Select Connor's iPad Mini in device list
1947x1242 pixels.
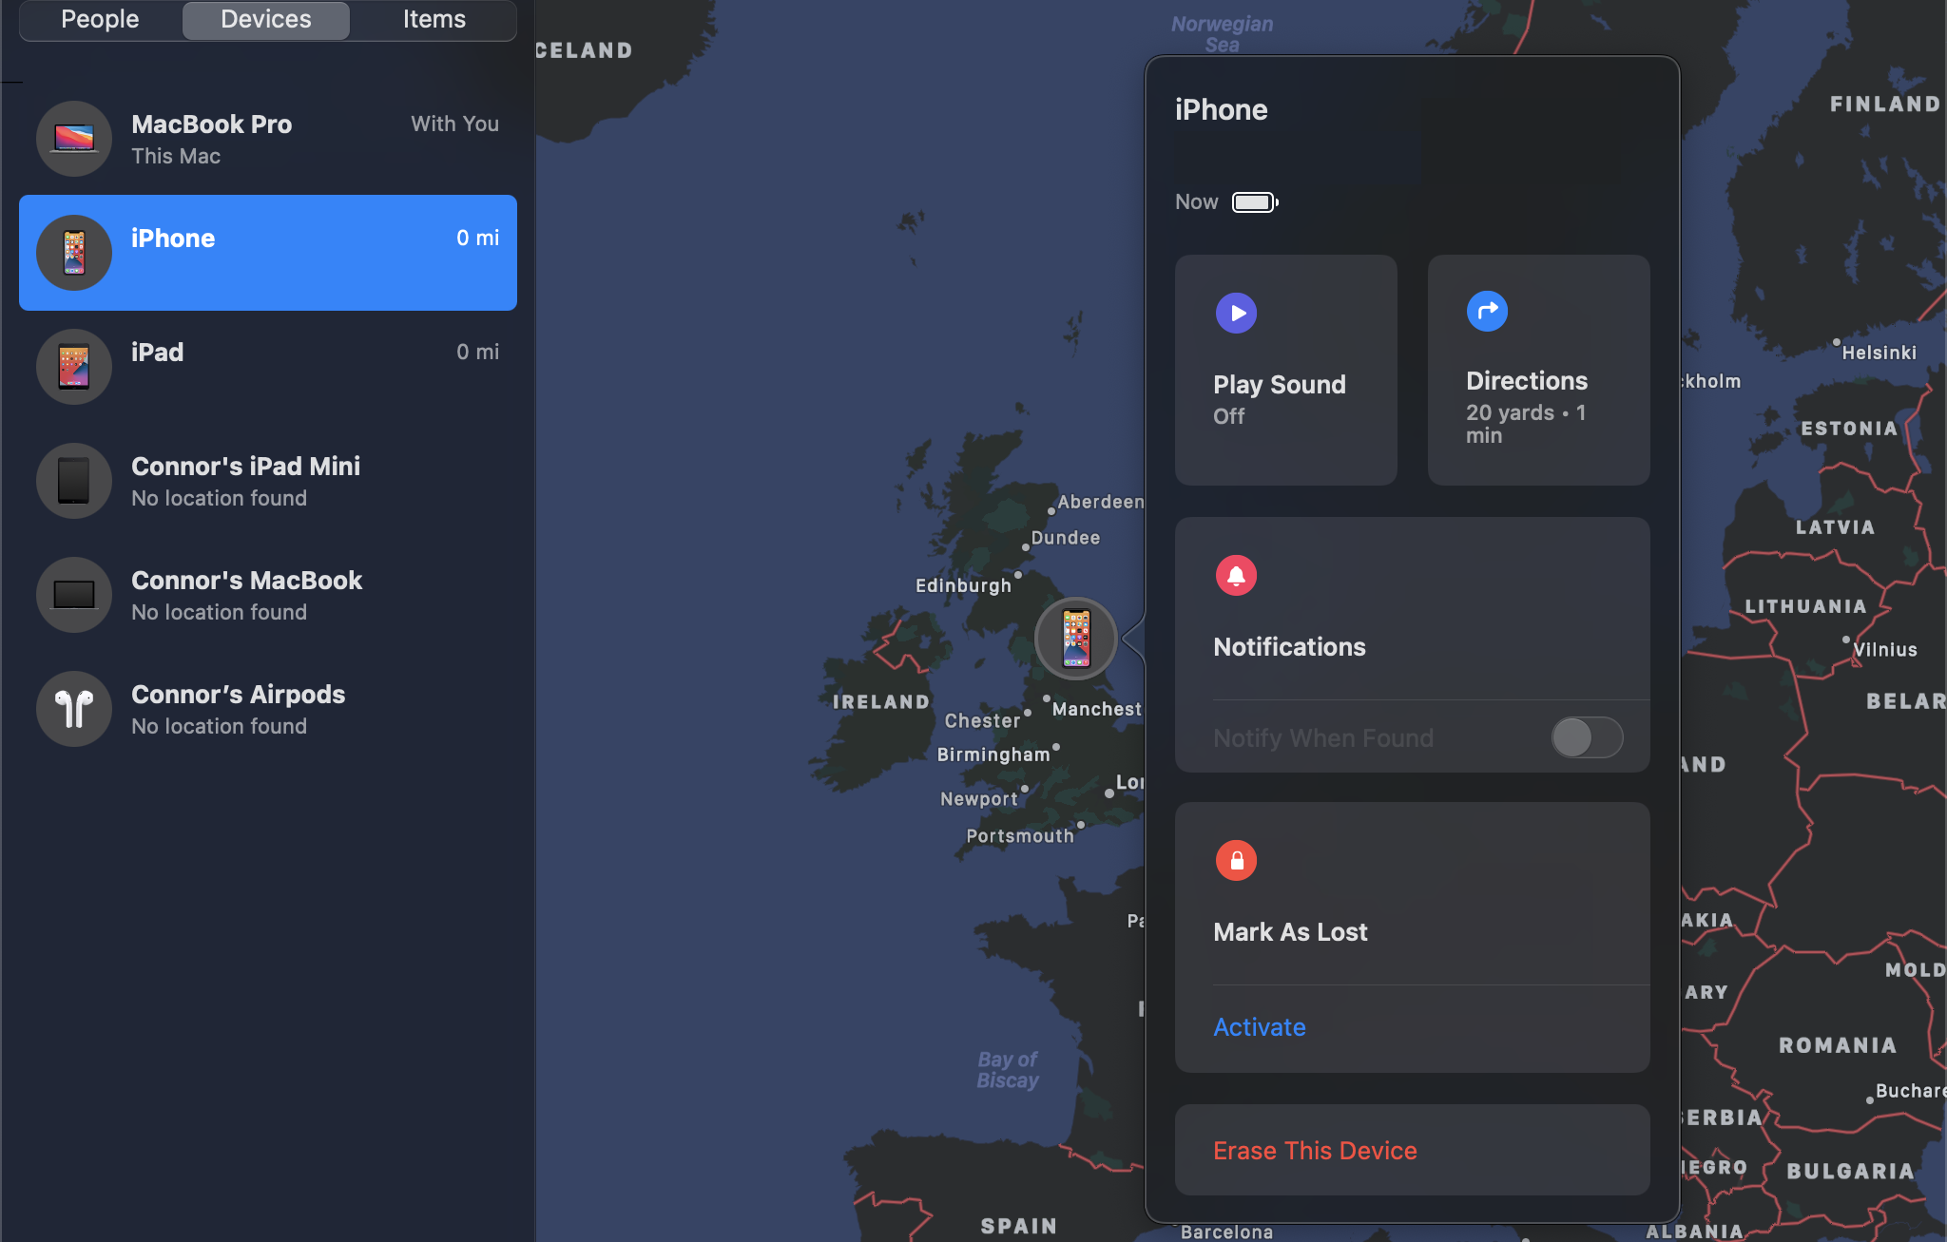268,481
